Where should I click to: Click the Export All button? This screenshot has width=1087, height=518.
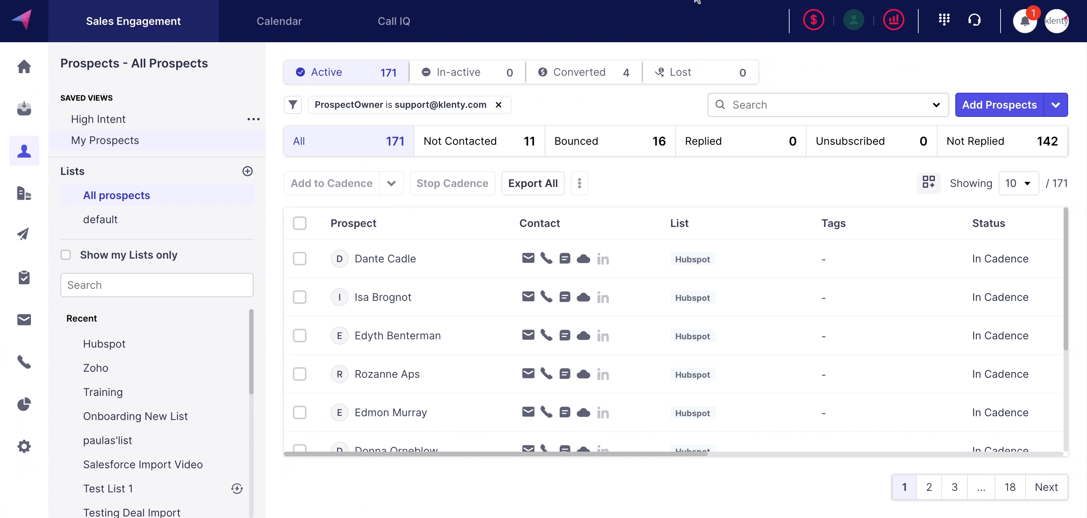point(533,183)
